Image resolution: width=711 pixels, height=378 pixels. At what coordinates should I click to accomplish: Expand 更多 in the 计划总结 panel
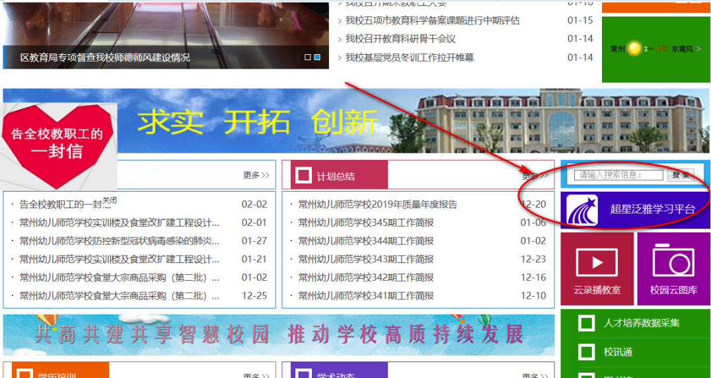point(535,176)
